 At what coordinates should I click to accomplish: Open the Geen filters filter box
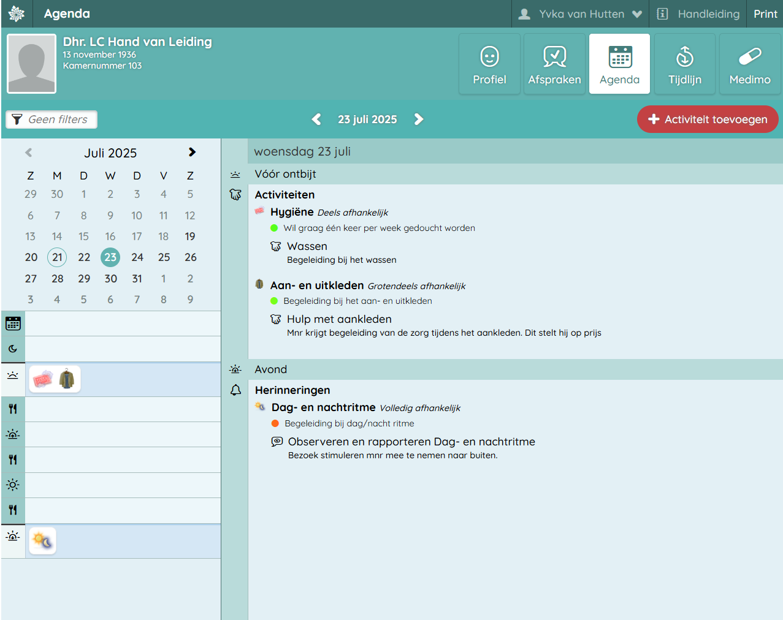click(52, 119)
